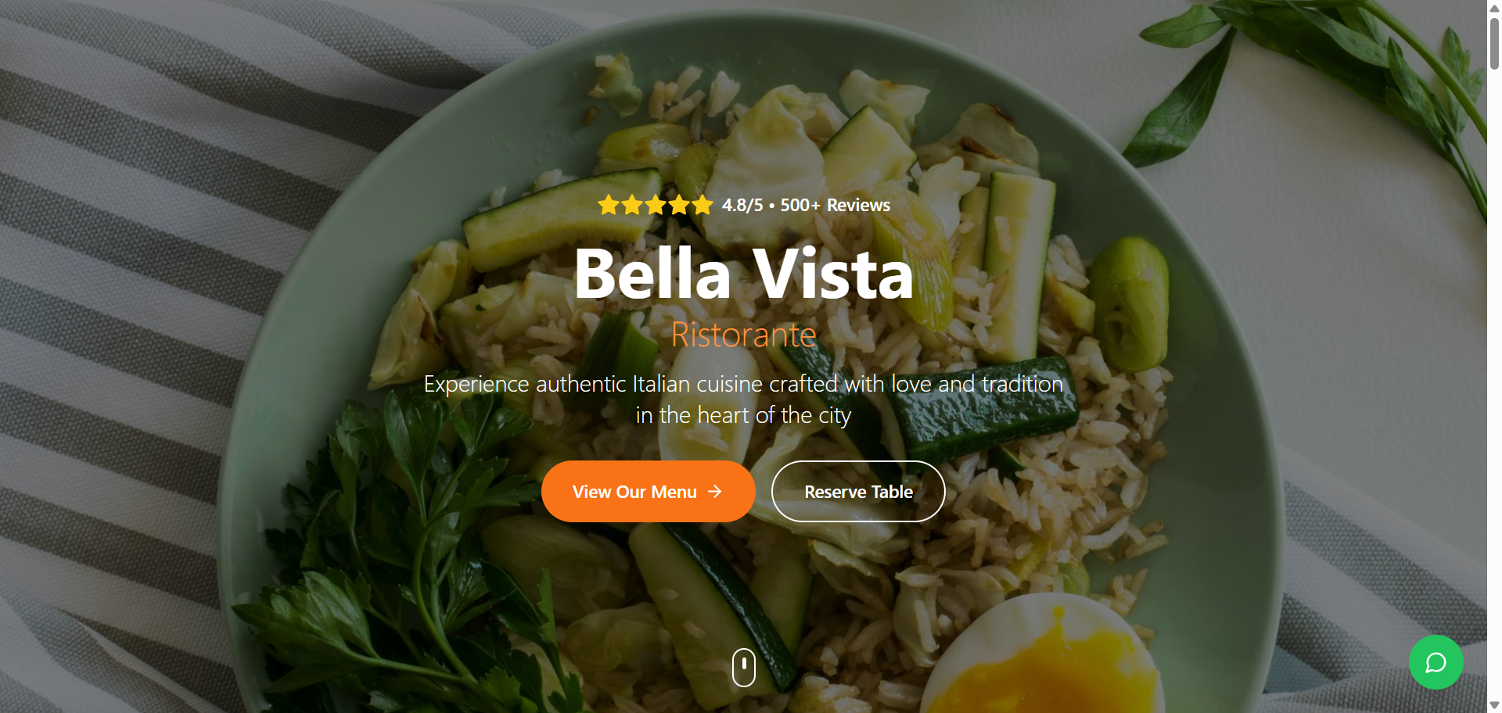The width and height of the screenshot is (1502, 713).
Task: Click the third gold rating star
Action: (656, 205)
